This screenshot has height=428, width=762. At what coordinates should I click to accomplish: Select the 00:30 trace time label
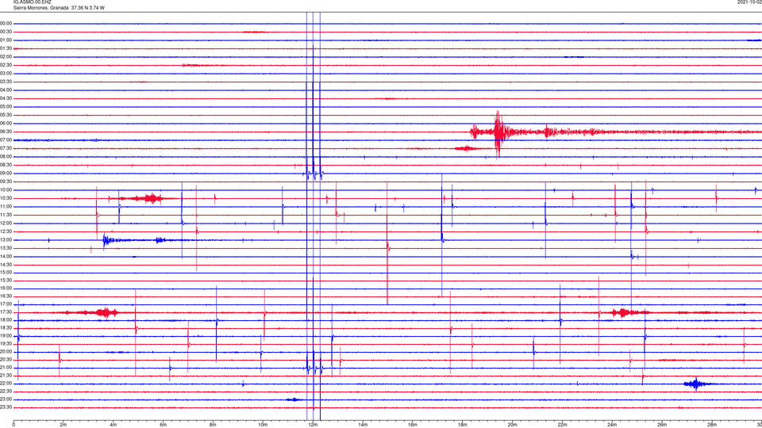[6, 32]
